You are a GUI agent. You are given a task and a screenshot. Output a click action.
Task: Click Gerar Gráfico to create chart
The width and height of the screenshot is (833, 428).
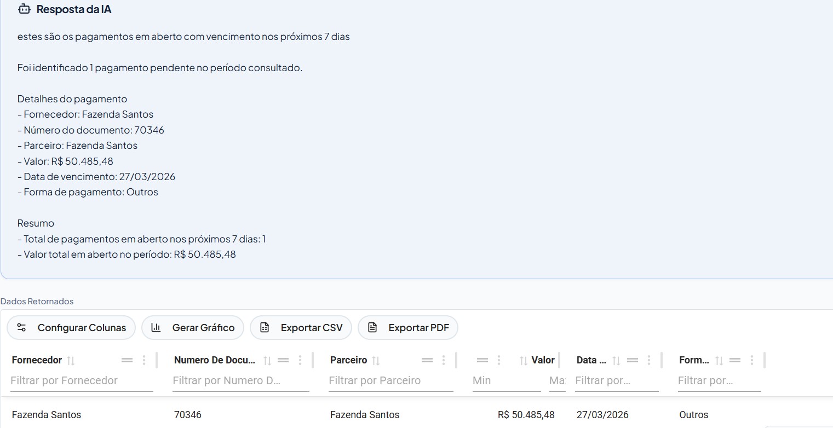pyautogui.click(x=193, y=327)
